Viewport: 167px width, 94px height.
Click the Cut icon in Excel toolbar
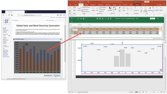click(79, 19)
